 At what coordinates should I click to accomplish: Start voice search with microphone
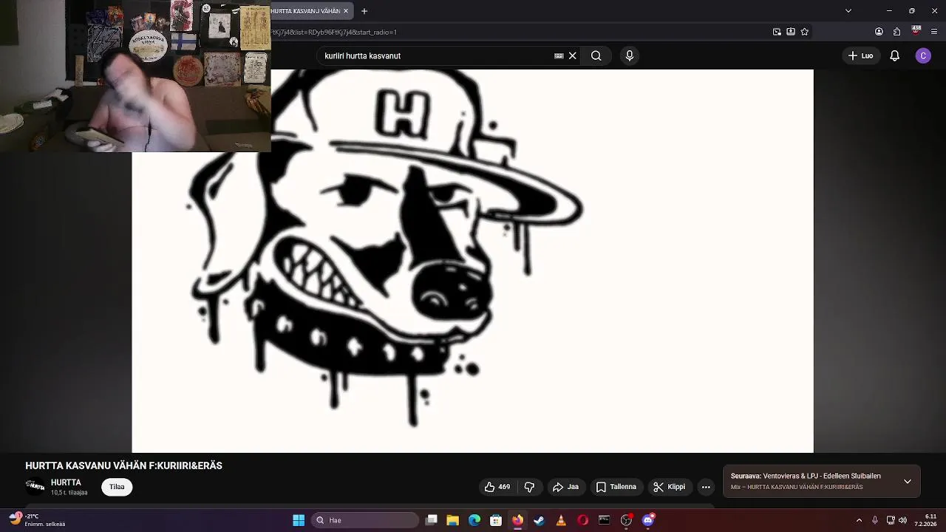tap(630, 55)
